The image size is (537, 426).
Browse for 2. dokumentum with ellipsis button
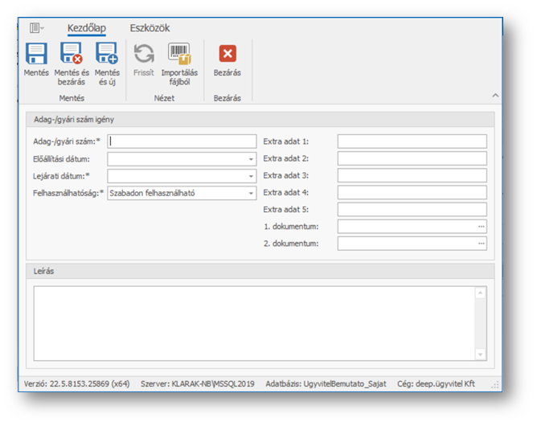[481, 244]
